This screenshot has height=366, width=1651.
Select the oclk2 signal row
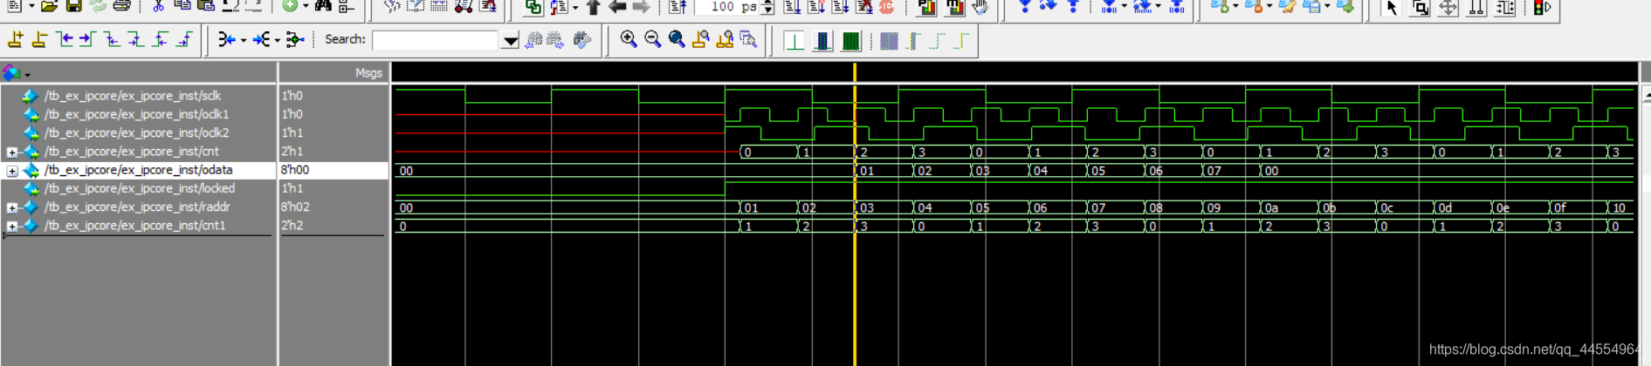(x=138, y=132)
